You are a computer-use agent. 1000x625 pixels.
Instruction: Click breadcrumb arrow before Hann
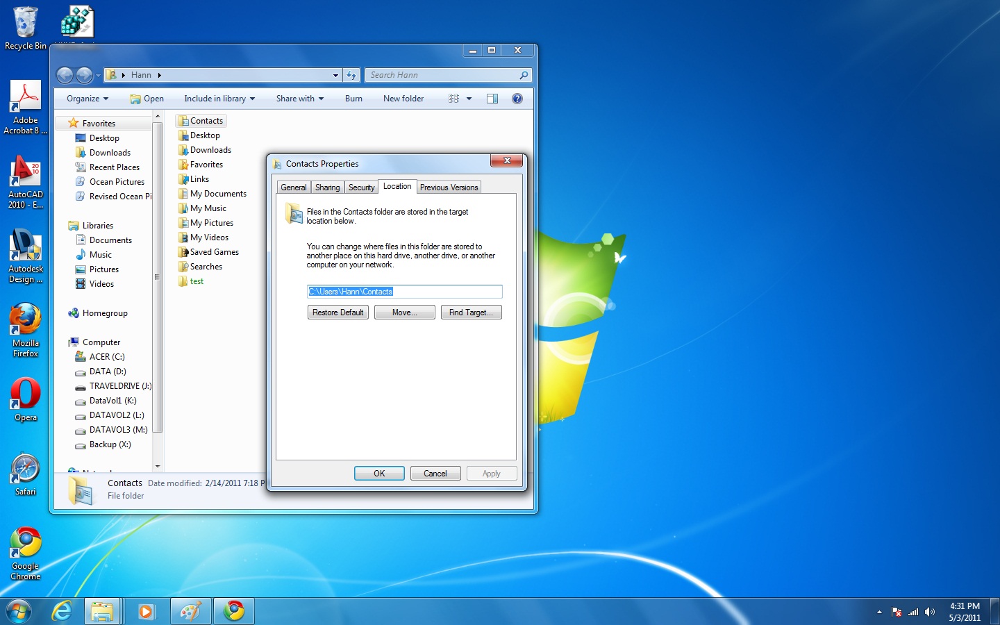124,75
